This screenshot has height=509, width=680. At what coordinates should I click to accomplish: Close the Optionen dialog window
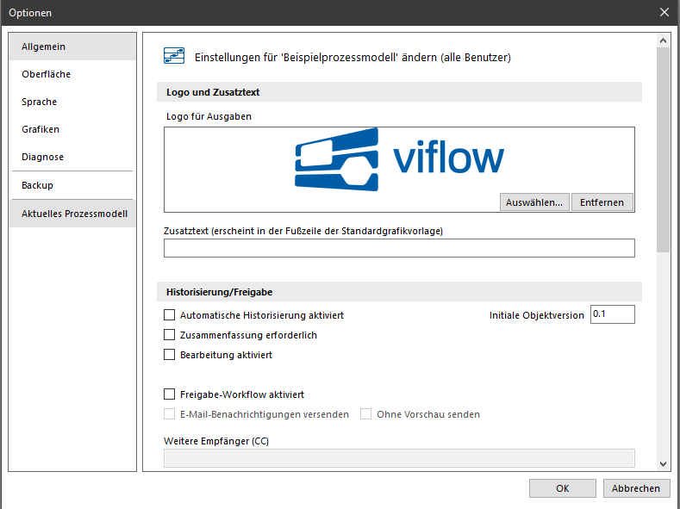[x=664, y=12]
